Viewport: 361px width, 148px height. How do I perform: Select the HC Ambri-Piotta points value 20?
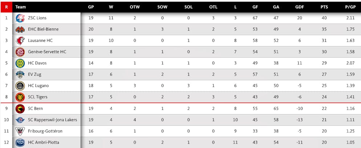[324, 143]
